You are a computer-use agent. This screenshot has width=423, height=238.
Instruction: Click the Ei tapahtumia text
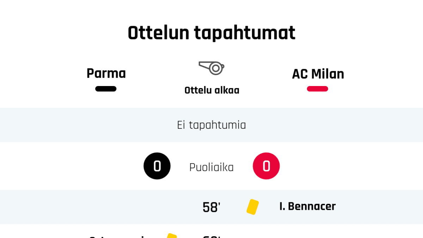[211, 125]
